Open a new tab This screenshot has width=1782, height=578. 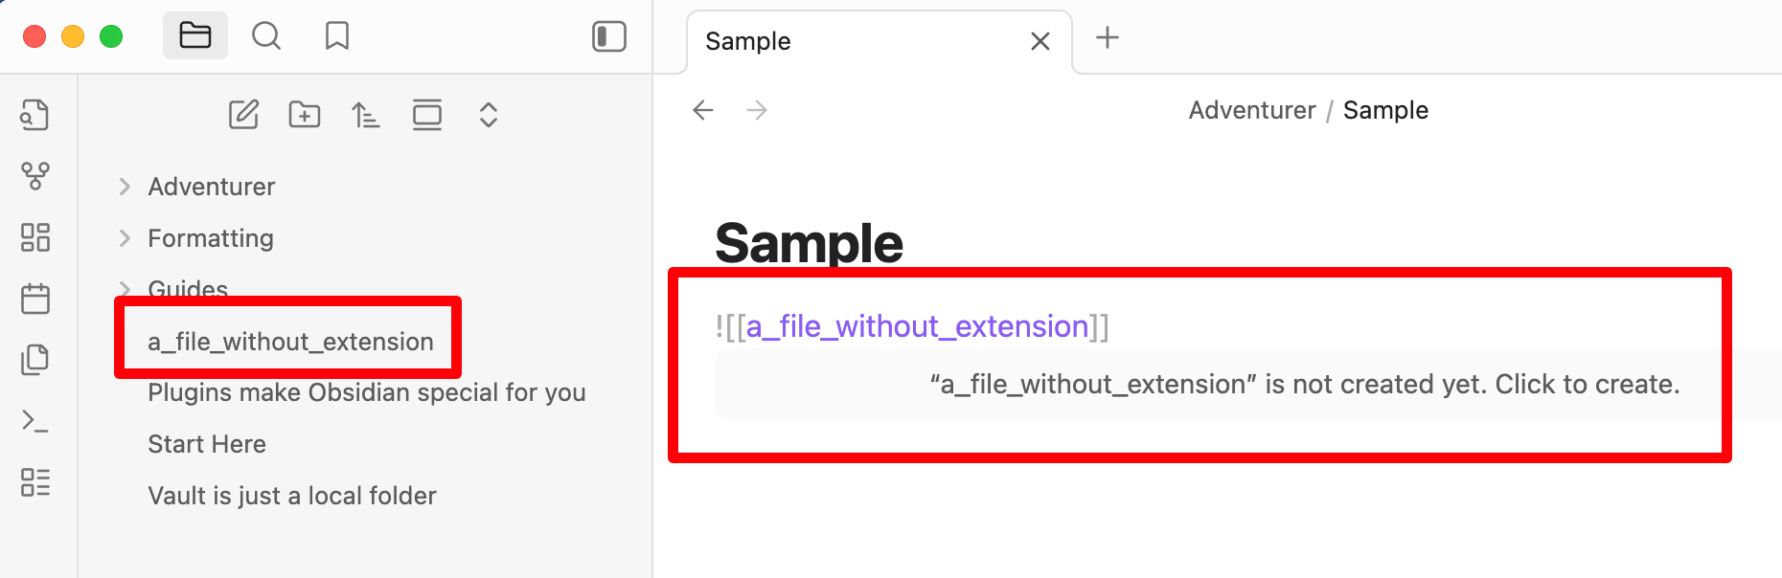(1108, 37)
